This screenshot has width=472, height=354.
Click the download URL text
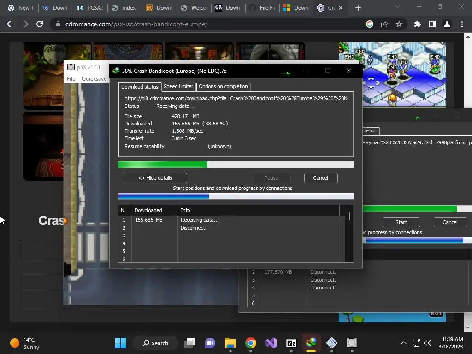click(x=236, y=98)
